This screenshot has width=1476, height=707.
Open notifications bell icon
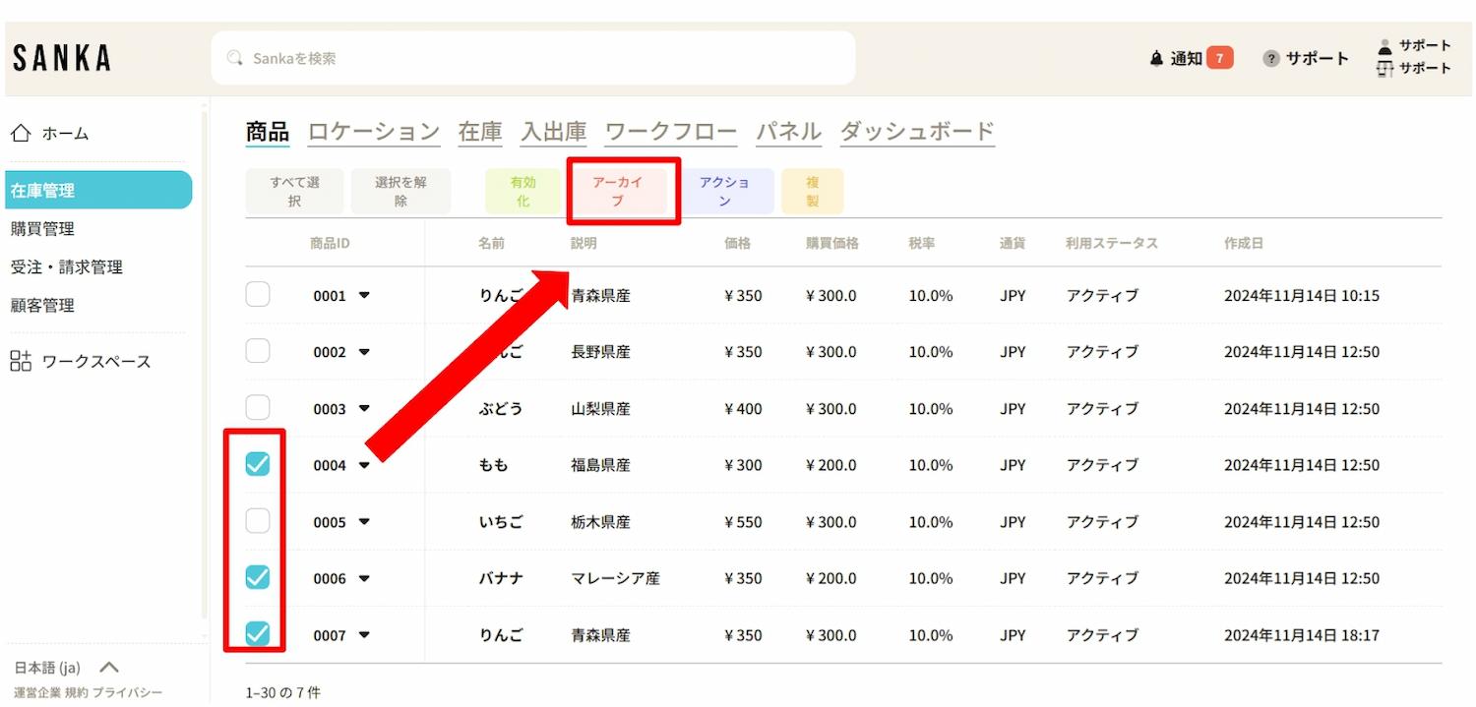1156,59
